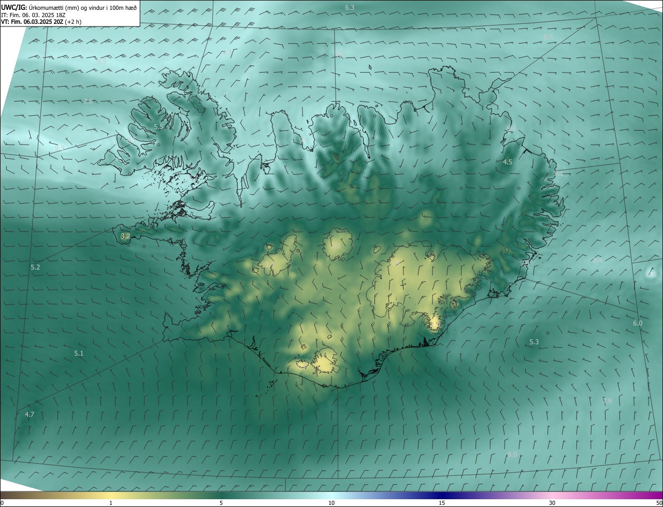Click the 1 tick on the colour scale
This screenshot has width=663, height=507.
[111, 503]
